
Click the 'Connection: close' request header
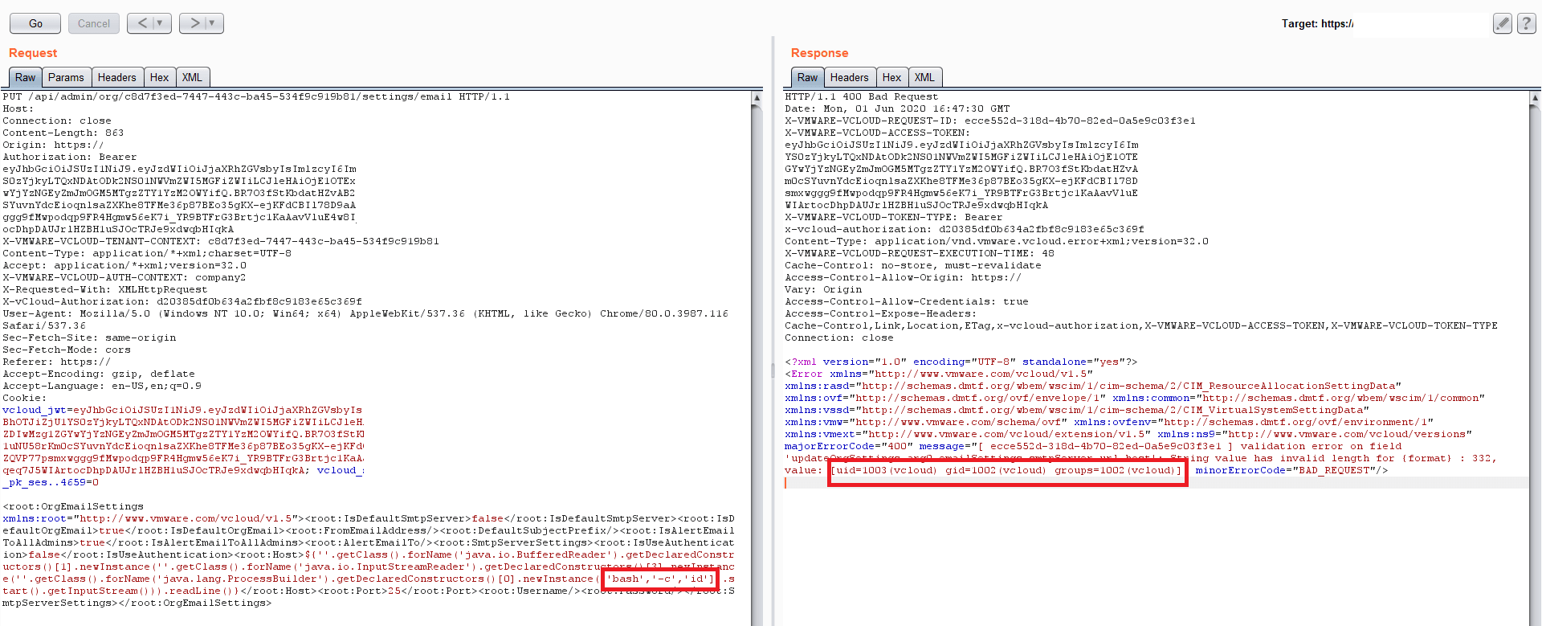[x=57, y=121]
